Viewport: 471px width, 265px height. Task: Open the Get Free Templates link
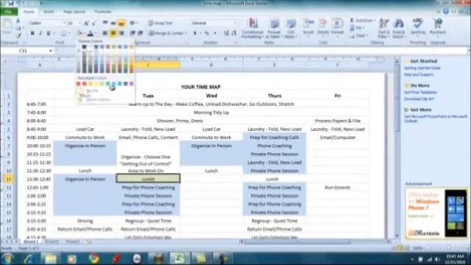click(420, 92)
